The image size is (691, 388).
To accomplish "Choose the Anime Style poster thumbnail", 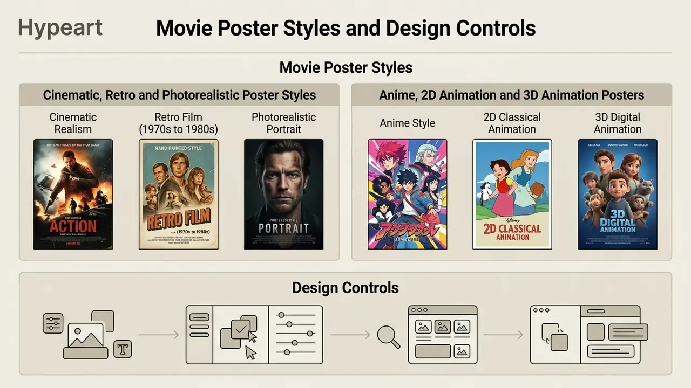I will tap(408, 194).
